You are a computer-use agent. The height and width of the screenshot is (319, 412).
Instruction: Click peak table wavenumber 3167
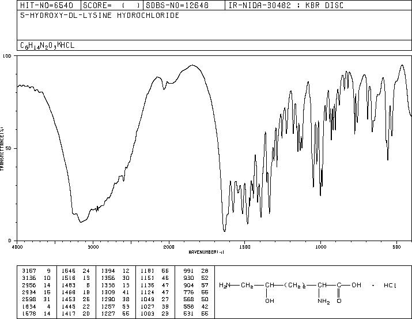pyautogui.click(x=29, y=271)
